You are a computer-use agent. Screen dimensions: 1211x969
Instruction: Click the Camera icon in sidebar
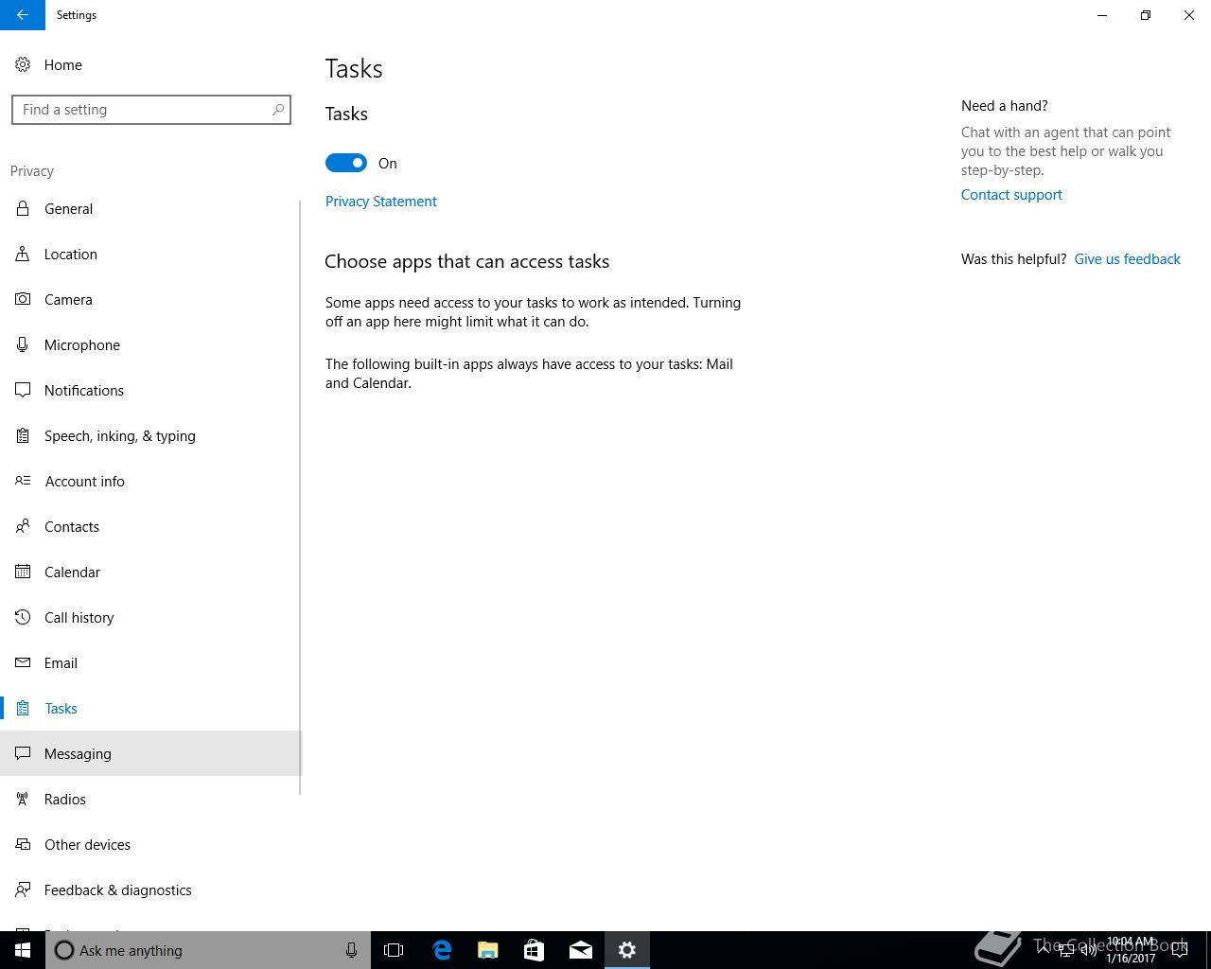coord(23,299)
